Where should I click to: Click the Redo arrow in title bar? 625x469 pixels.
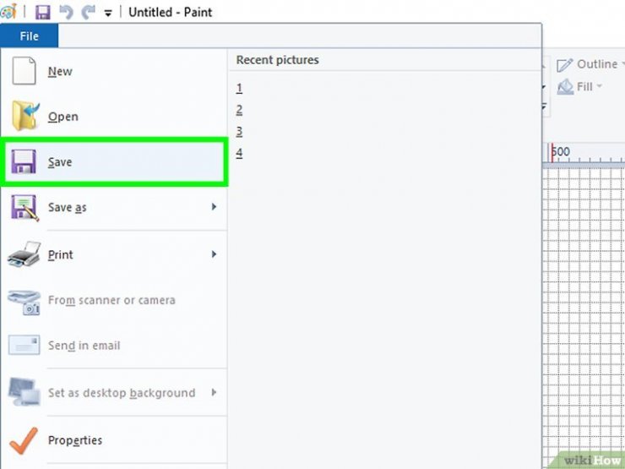point(88,12)
